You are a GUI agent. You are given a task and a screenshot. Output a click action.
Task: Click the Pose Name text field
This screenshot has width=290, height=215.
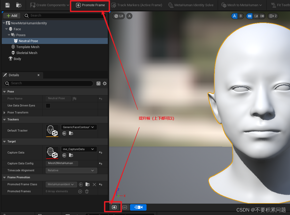(58, 98)
